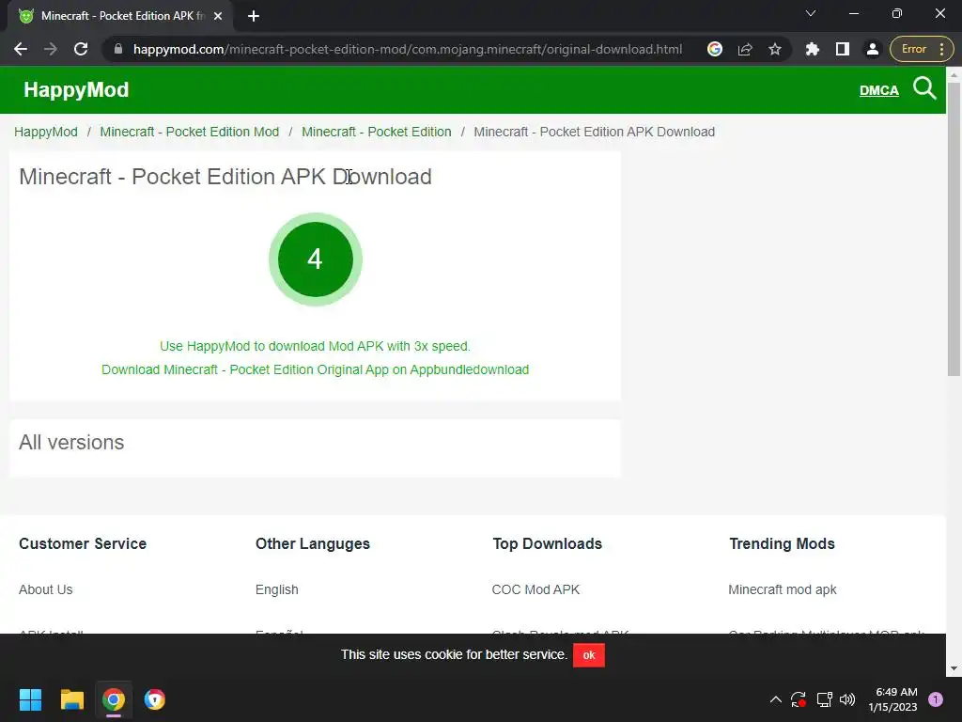The image size is (962, 722).
Task: Click the Top Downloads heading
Action: click(x=548, y=544)
